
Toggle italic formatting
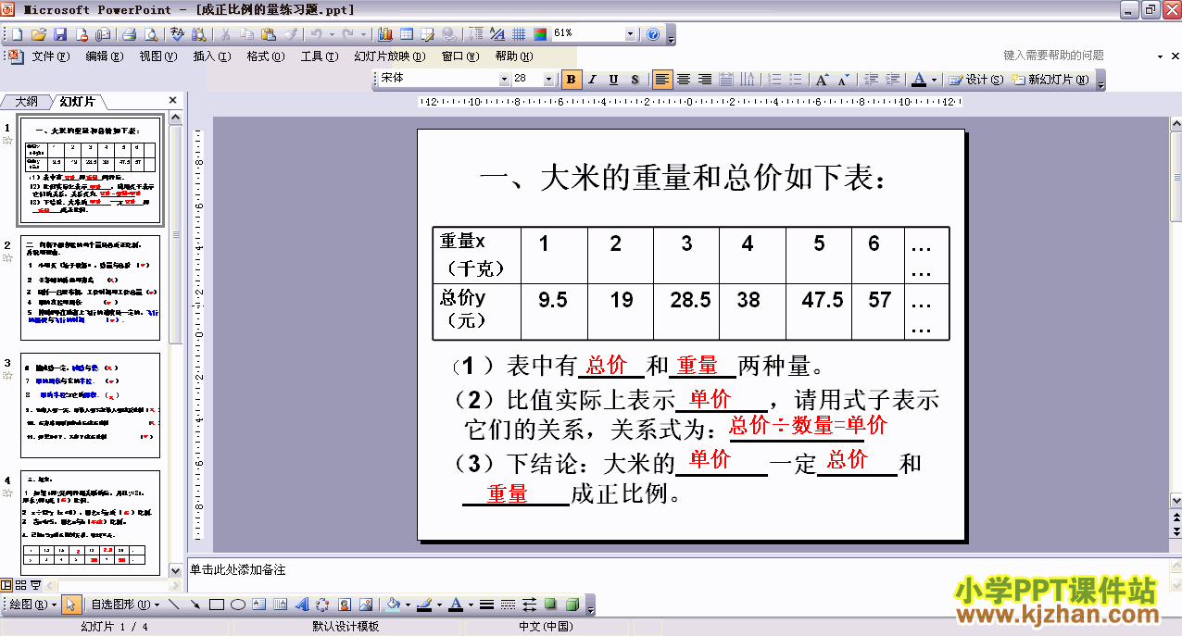592,80
